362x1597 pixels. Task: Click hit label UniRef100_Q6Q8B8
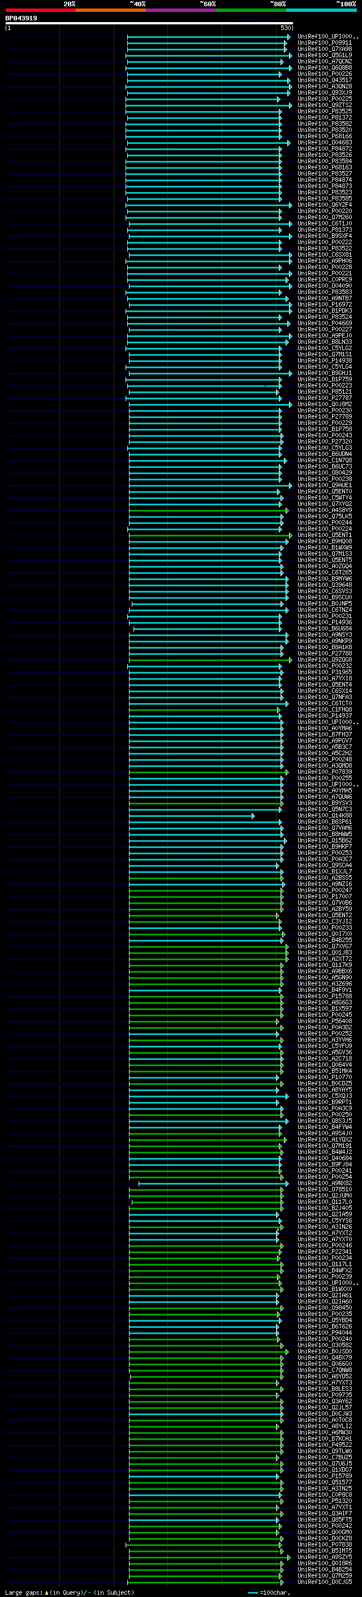pos(325,68)
